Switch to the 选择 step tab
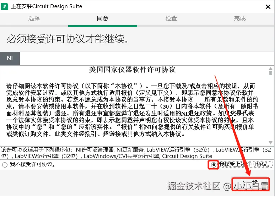The image size is (275, 197). point(34,18)
